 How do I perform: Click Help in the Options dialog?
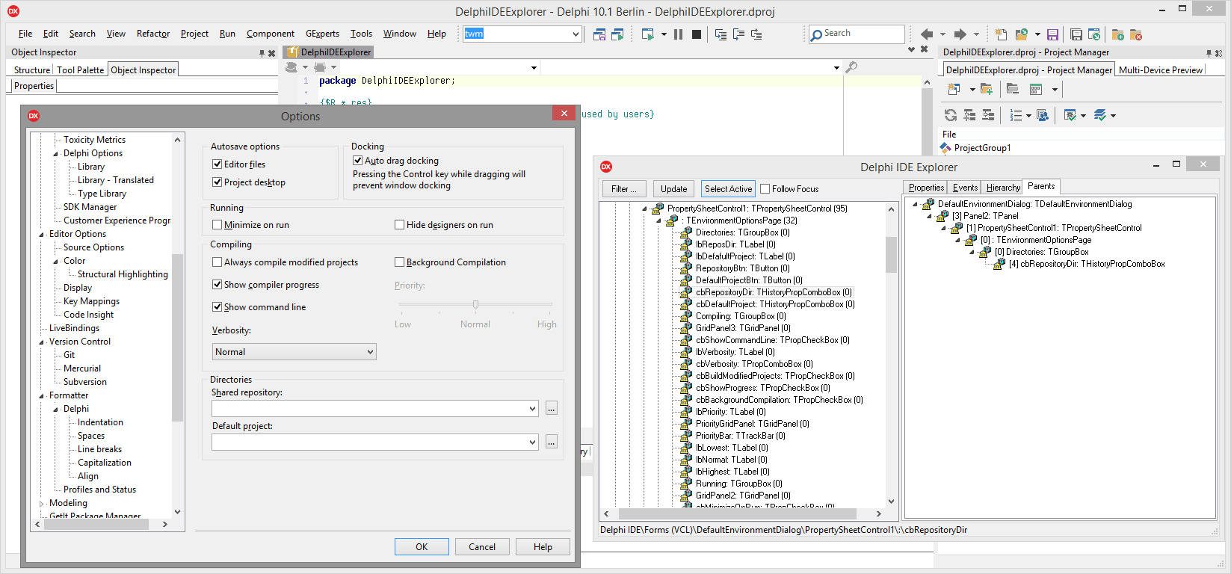[543, 547]
